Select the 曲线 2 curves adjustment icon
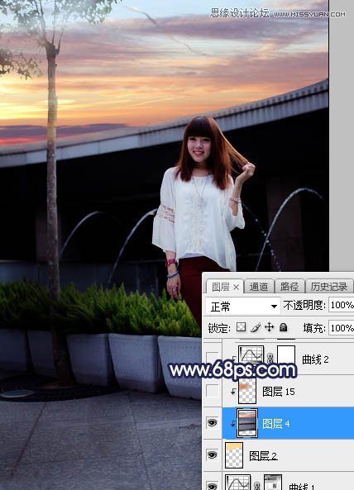The width and height of the screenshot is (354, 490). click(251, 355)
